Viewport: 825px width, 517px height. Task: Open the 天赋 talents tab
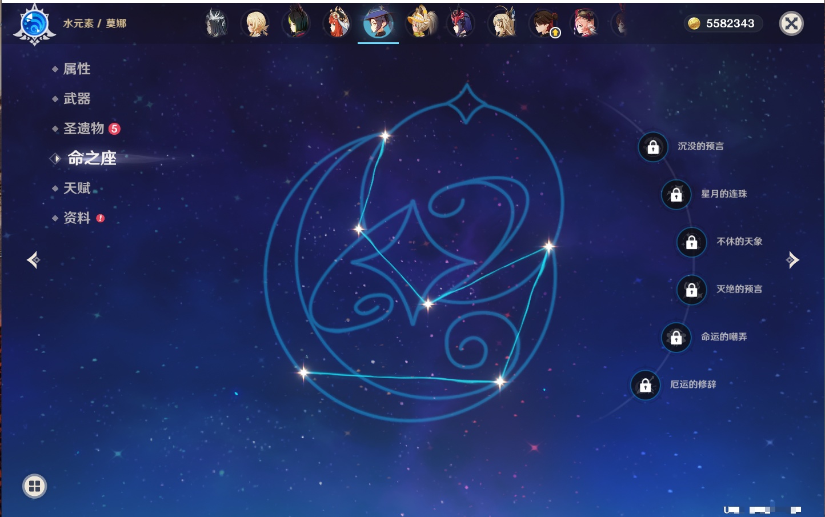coord(77,188)
